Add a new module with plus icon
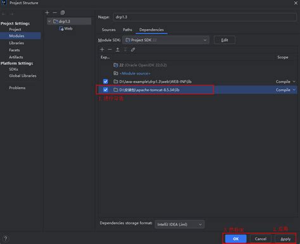300x244 pixels. coord(47,13)
